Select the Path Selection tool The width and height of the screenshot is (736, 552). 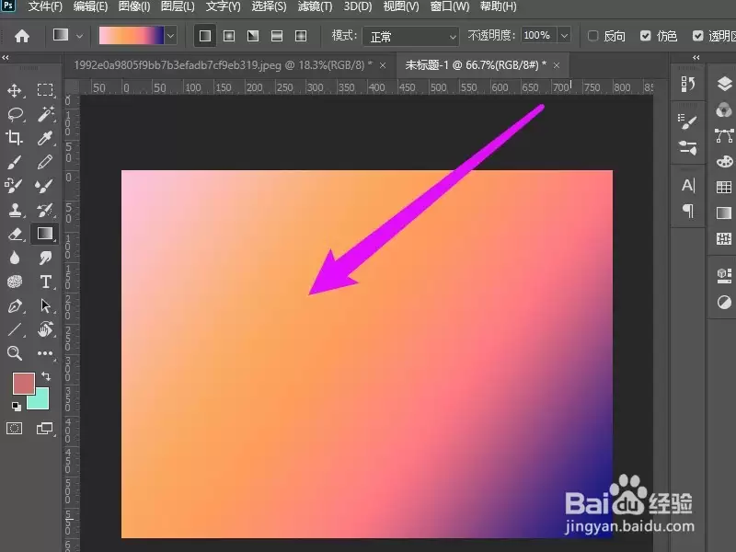click(45, 305)
